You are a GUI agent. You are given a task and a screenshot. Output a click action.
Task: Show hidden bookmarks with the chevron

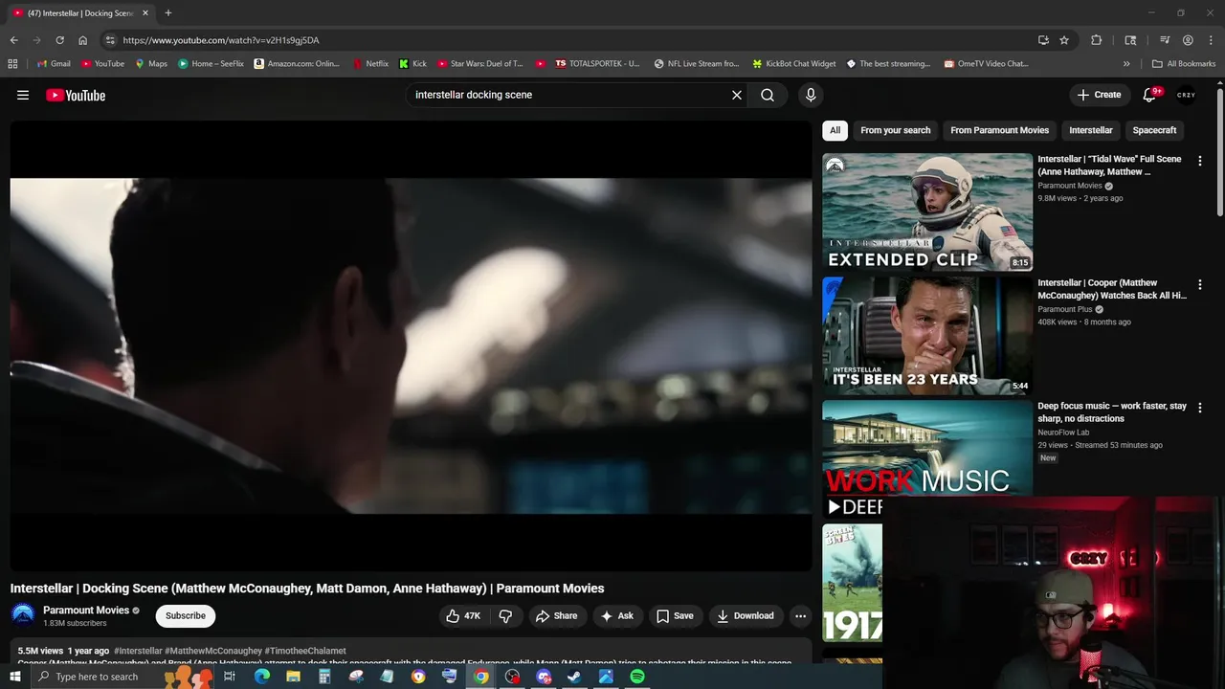1126,63
